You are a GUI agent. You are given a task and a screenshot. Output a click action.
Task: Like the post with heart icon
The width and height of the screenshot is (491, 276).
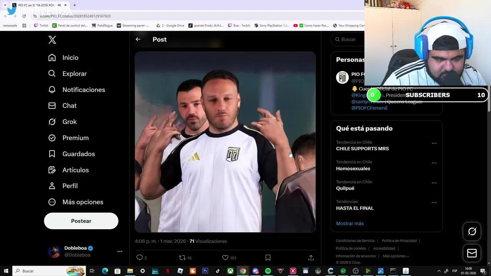pyautogui.click(x=225, y=258)
